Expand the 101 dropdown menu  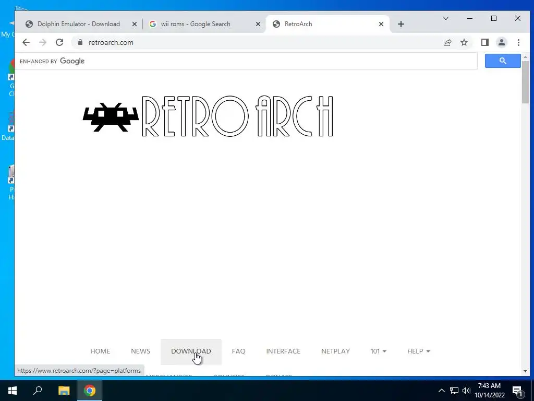[x=379, y=351]
